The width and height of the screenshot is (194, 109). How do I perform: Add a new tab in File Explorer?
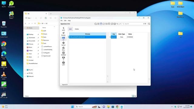pyautogui.click(x=51, y=14)
